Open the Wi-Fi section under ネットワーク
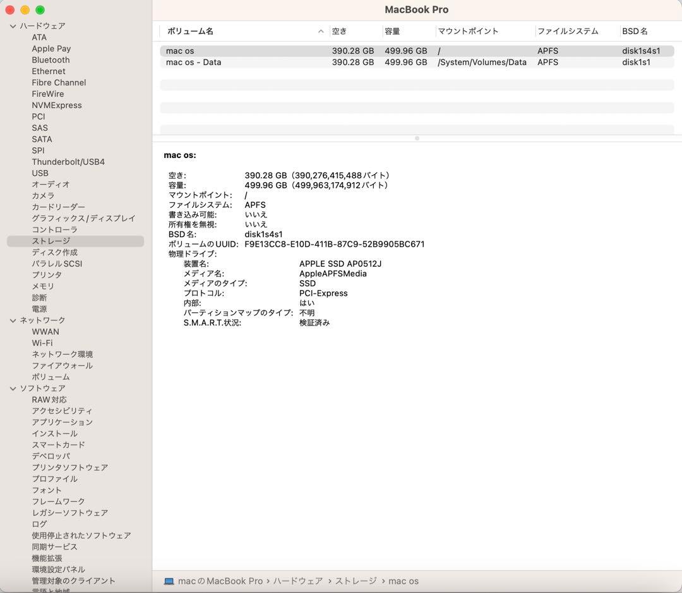Viewport: 682px width, 593px height. click(44, 343)
